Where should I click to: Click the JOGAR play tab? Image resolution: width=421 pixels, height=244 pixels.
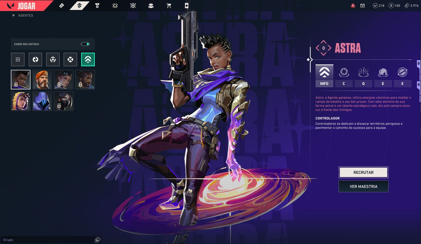click(26, 6)
